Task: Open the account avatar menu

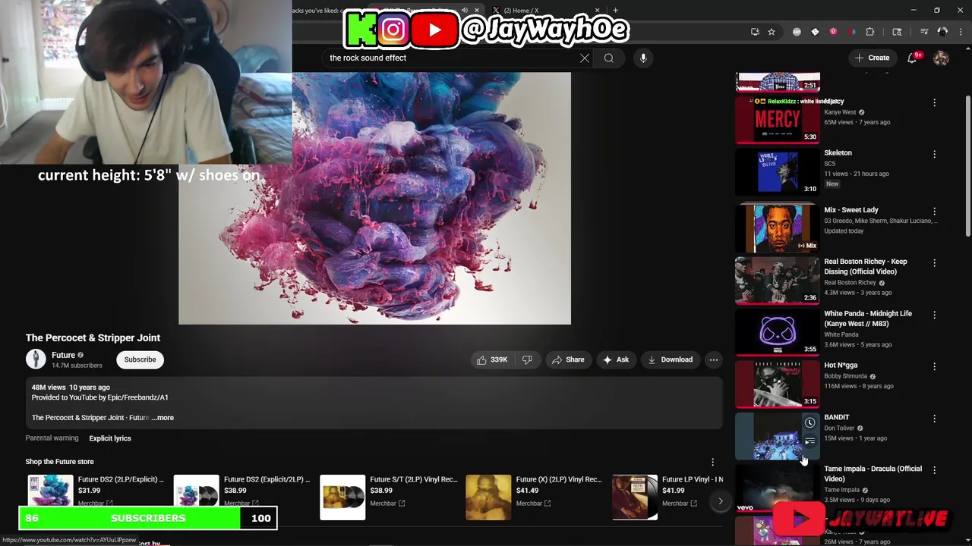Action: click(x=941, y=58)
